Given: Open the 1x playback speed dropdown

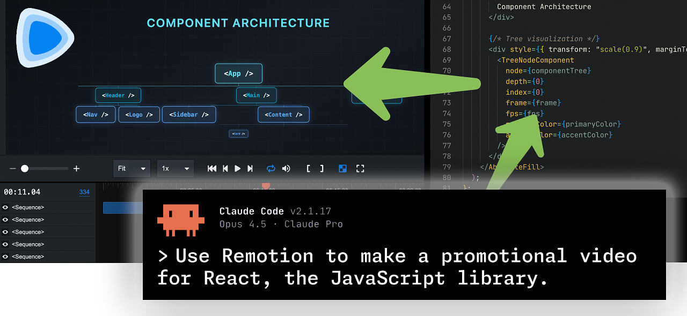Looking at the screenshot, I should (176, 168).
